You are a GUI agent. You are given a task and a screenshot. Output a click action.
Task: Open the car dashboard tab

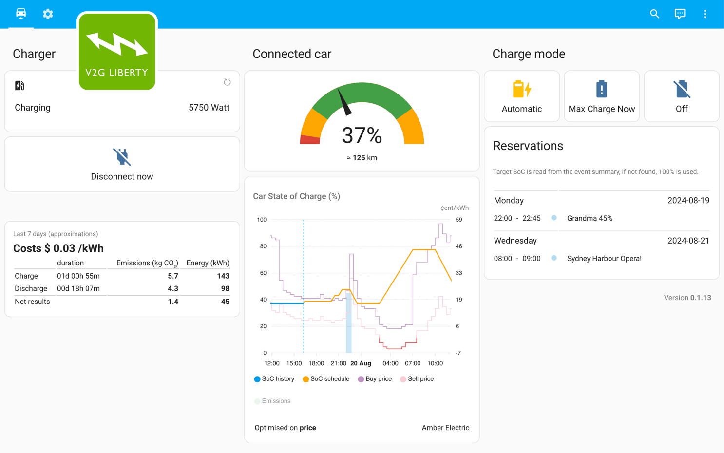click(21, 14)
